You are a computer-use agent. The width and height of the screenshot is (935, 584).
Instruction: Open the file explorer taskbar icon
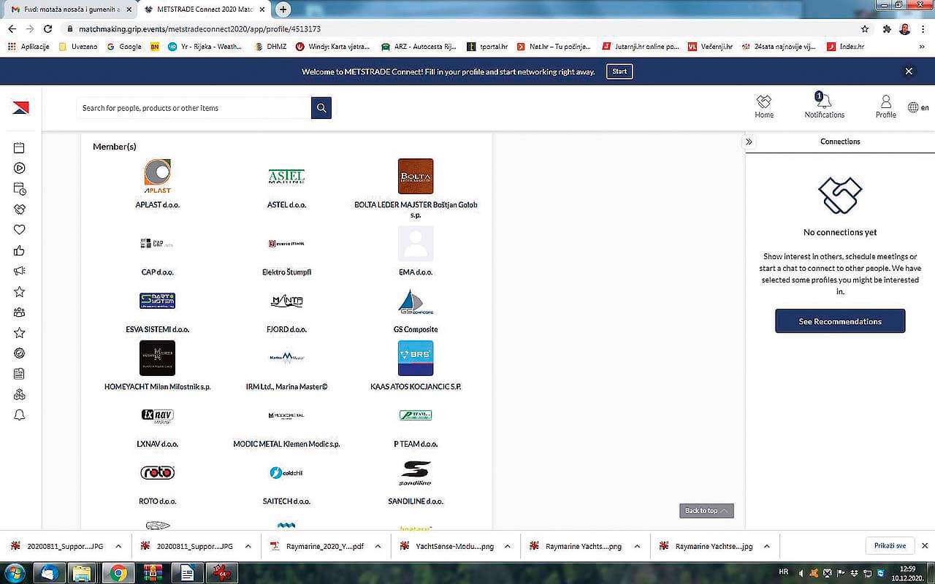click(83, 573)
